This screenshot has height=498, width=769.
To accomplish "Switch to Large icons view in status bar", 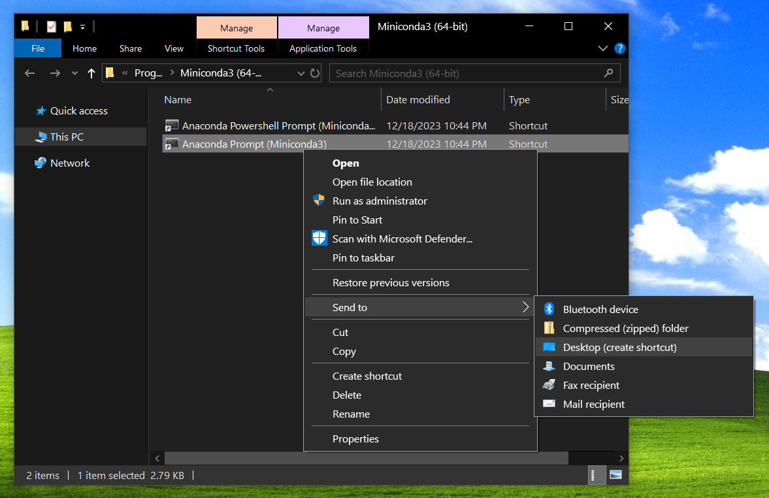I will click(615, 475).
